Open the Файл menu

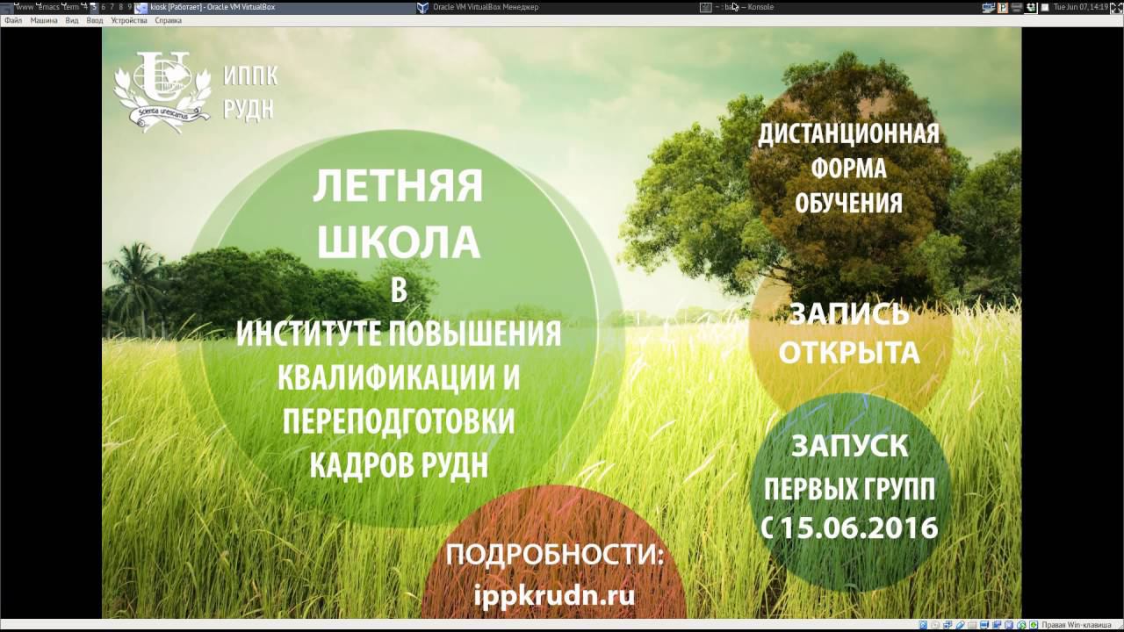point(13,20)
